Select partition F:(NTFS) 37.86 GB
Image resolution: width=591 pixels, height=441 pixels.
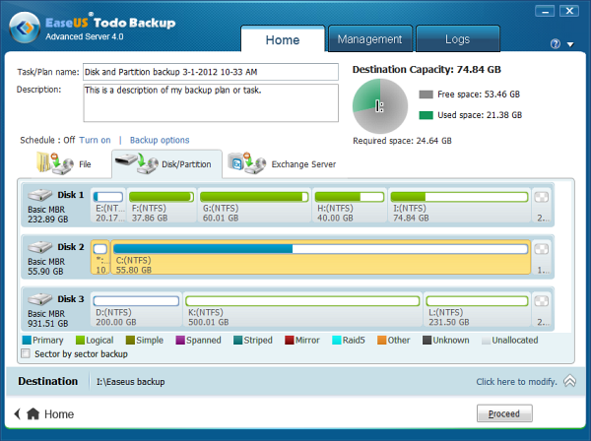point(162,206)
